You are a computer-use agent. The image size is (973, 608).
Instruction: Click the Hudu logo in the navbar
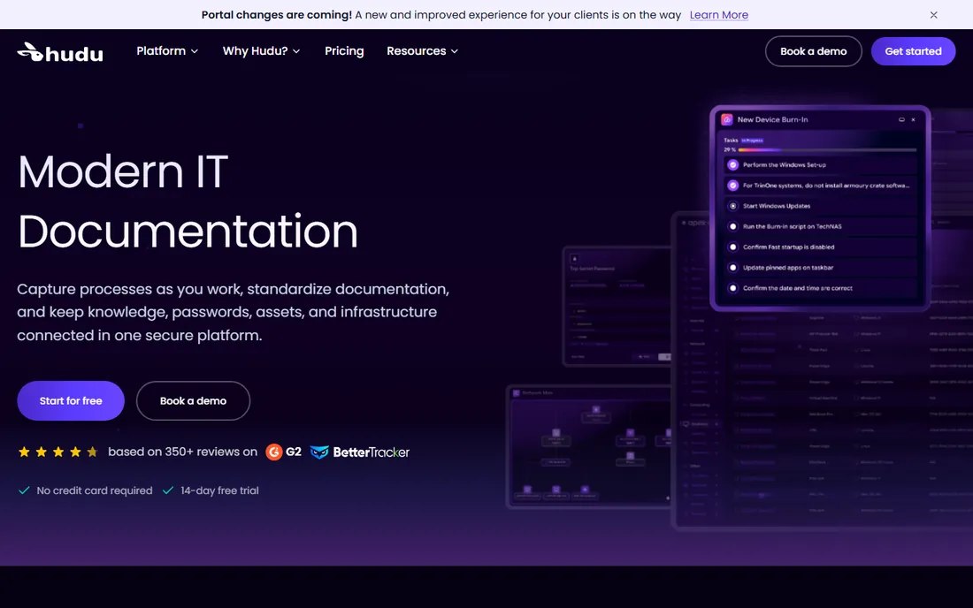60,52
